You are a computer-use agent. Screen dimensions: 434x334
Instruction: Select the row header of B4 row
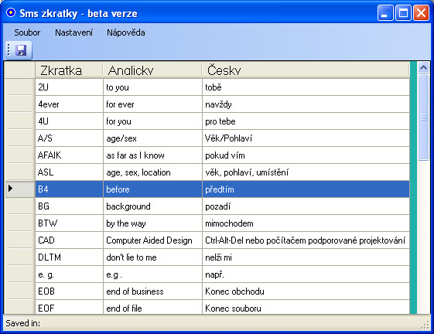pyautogui.click(x=19, y=189)
